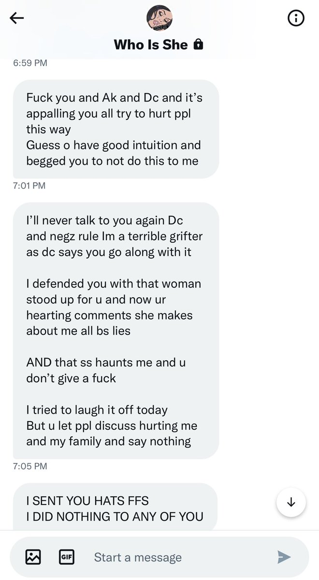
Task: Open the conversation info icon
Action: pyautogui.click(x=296, y=18)
